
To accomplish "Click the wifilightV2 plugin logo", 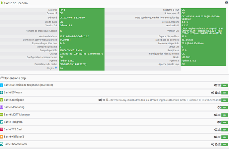I will coord(1,137).
